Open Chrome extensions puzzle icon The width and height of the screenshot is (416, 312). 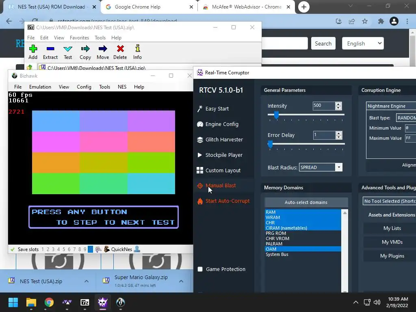click(x=381, y=21)
